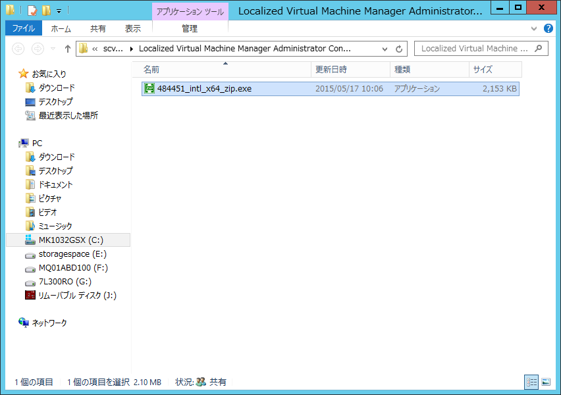Switch to large thumbnails view icon
Viewport: 561px width, 395px height.
click(x=546, y=382)
